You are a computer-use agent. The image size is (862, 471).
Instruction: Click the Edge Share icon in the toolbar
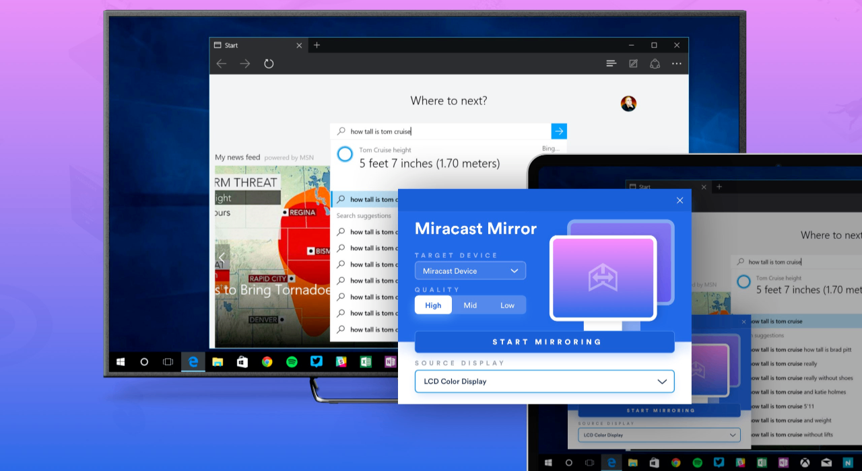point(655,64)
